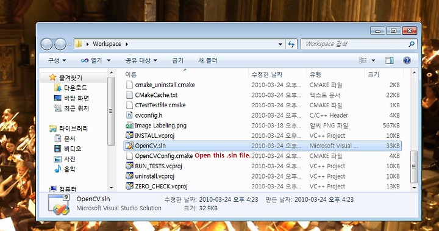Screen dimensions: 439x231
Task: Open 음악 library
Action: click(70, 169)
